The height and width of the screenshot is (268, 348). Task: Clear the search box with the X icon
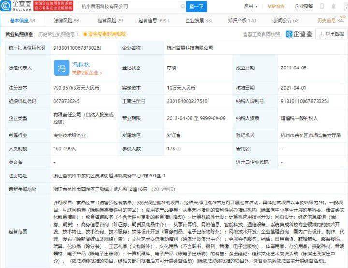182,7
